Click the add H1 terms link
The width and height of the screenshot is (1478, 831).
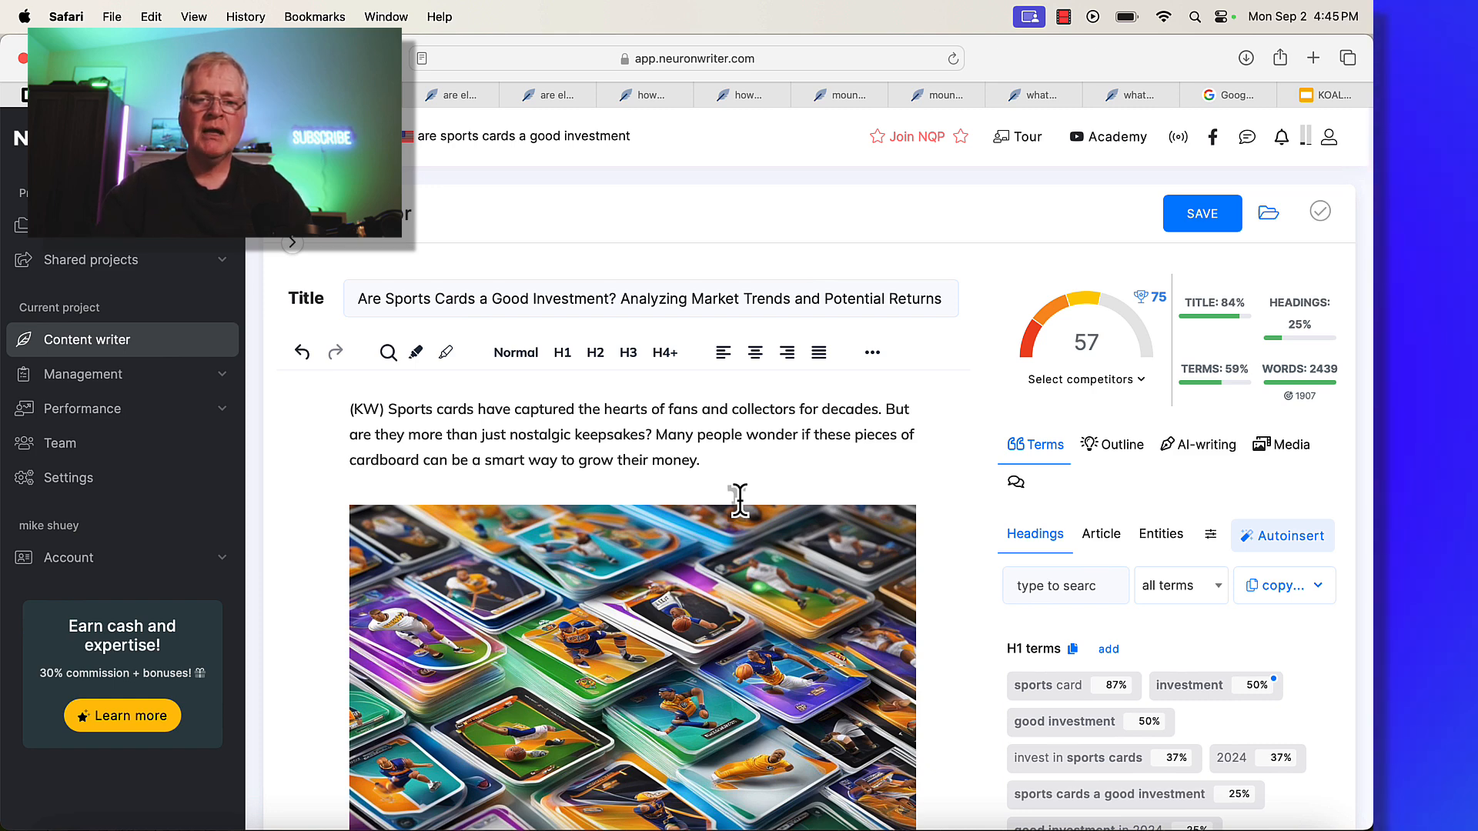(x=1108, y=649)
